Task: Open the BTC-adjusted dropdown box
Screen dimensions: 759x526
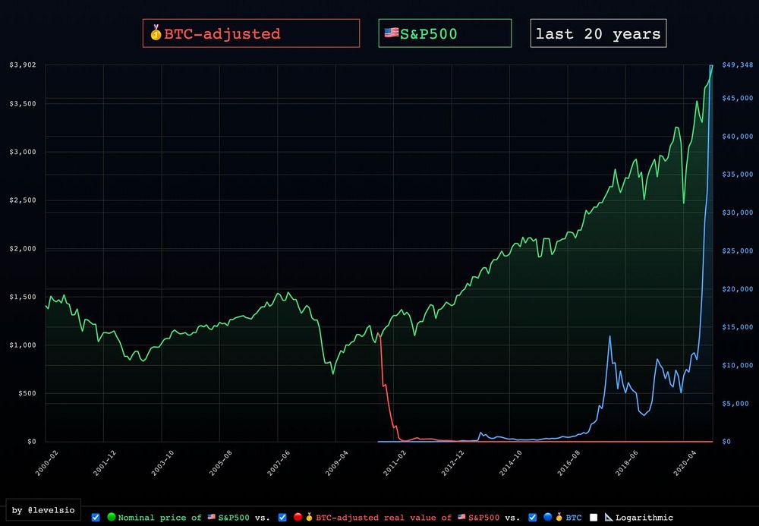Action: click(250, 33)
